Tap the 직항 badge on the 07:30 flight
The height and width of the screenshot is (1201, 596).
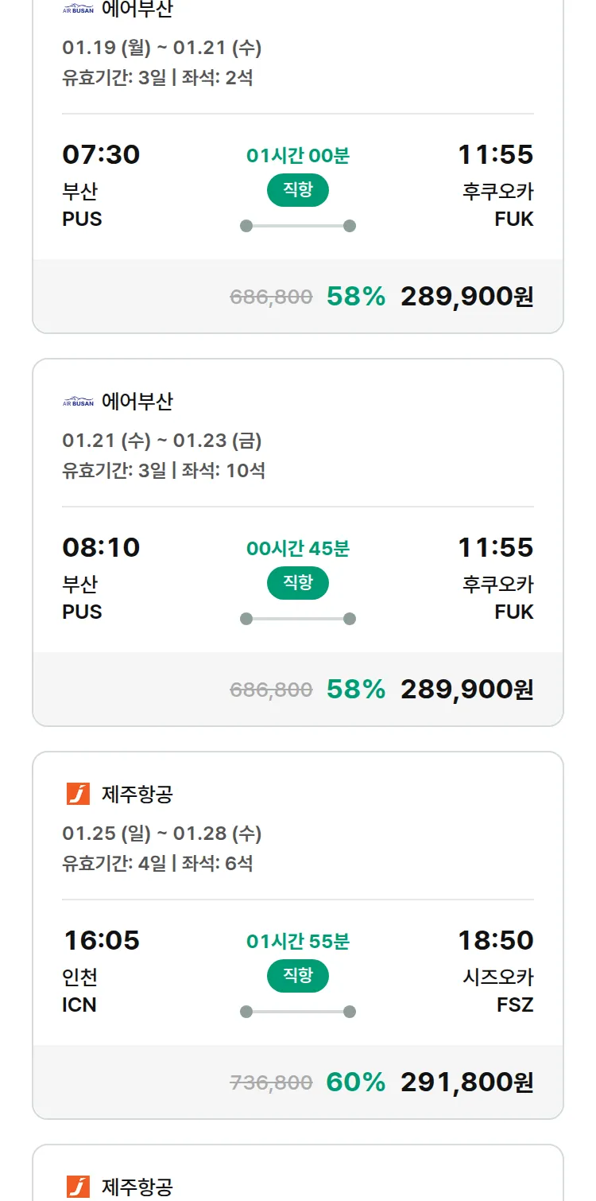[298, 190]
